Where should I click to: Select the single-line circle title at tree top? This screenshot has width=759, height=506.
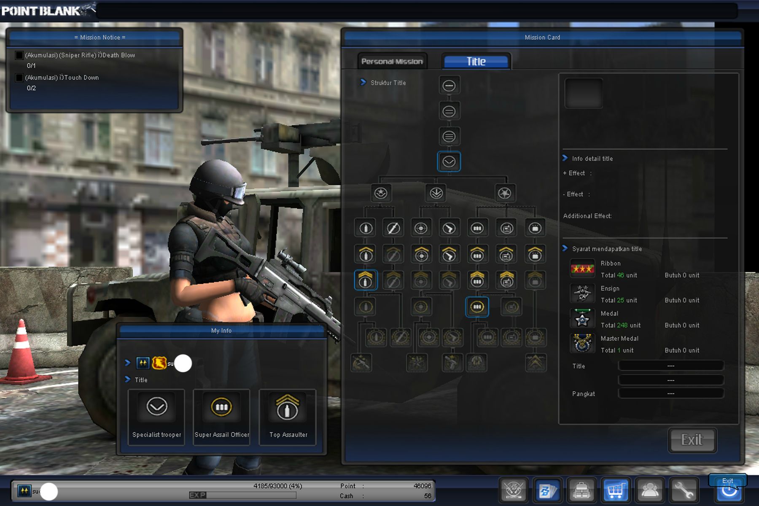(x=449, y=86)
